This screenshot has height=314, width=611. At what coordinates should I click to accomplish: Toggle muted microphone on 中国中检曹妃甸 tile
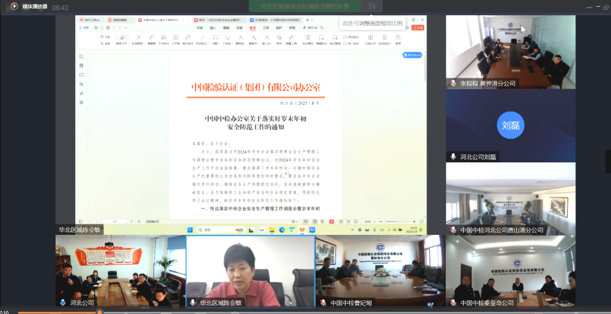(323, 302)
